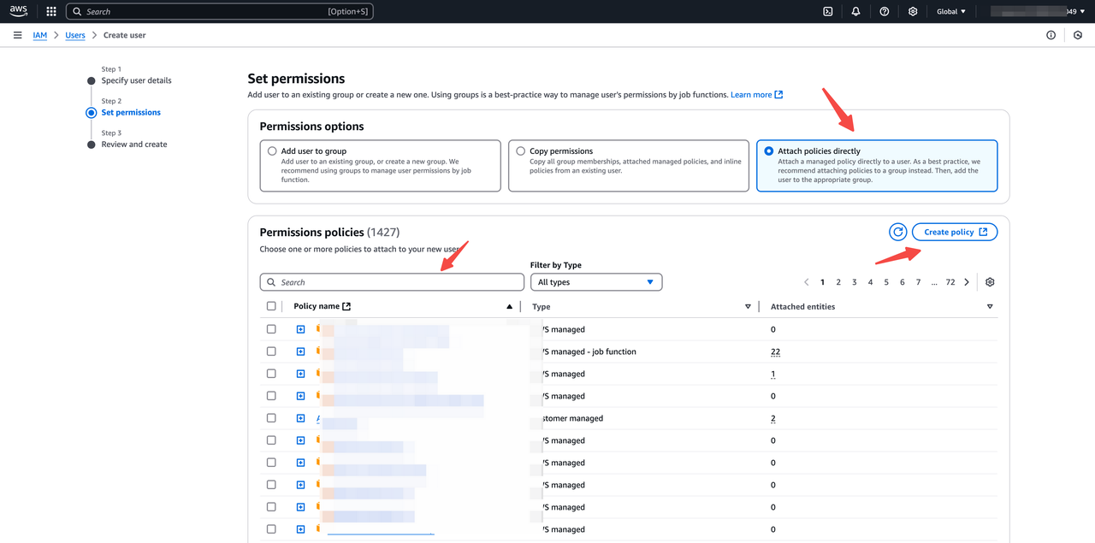This screenshot has width=1095, height=543.
Task: Check the select-all checkbox in the policy table
Action: 271,305
